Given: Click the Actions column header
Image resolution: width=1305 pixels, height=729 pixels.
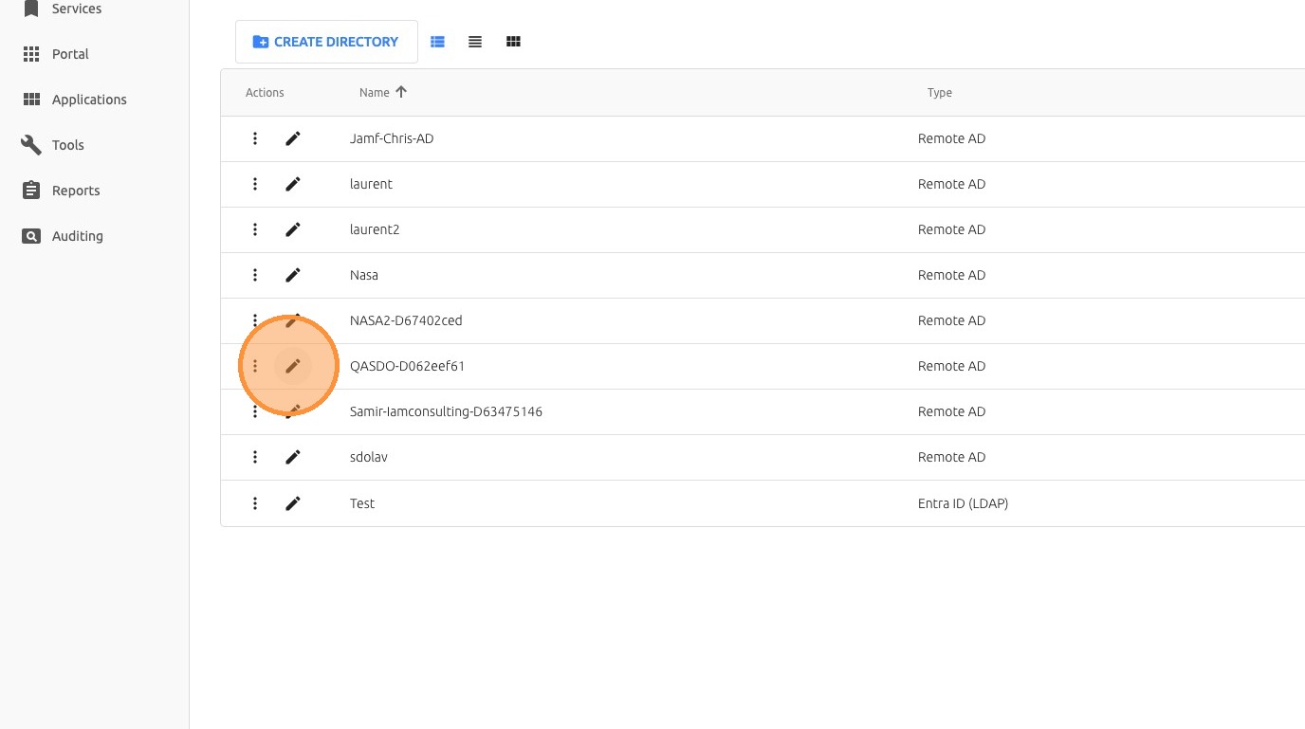Looking at the screenshot, I should tap(265, 93).
